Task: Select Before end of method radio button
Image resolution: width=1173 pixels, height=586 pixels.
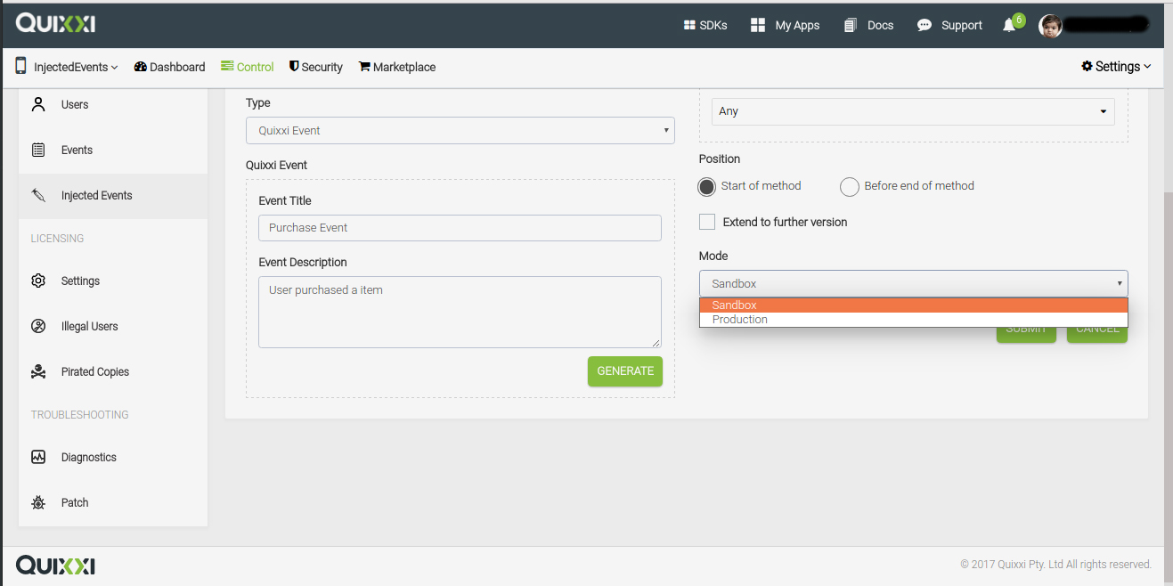Action: 850,187
